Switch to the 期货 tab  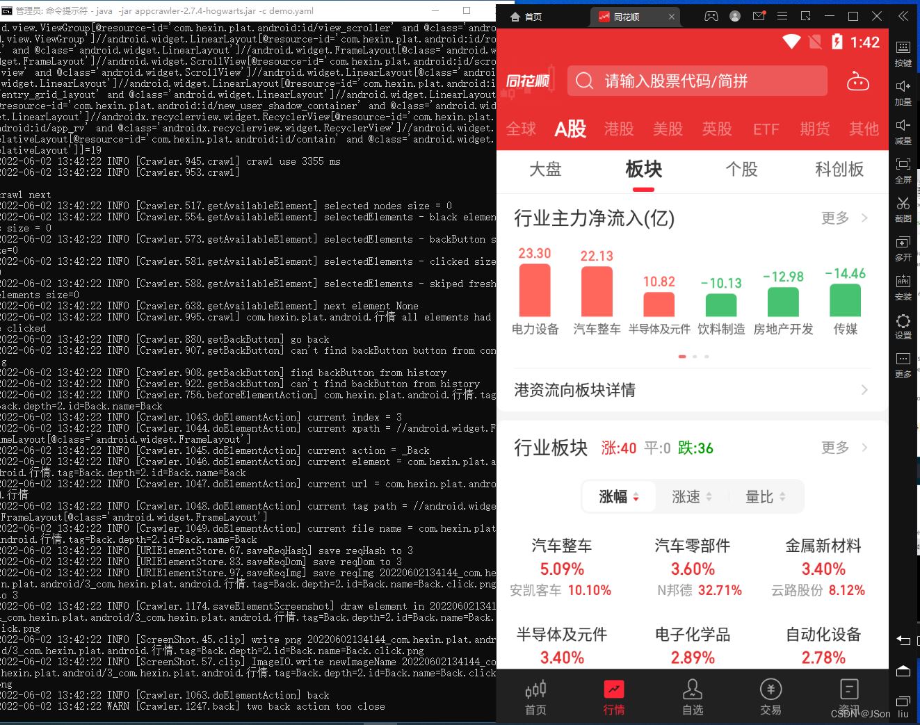(815, 129)
